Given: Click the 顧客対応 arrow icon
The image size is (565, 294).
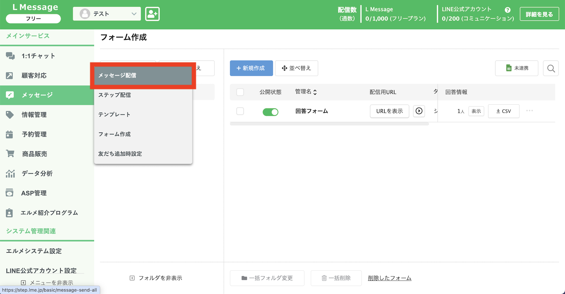Looking at the screenshot, I should click(10, 76).
